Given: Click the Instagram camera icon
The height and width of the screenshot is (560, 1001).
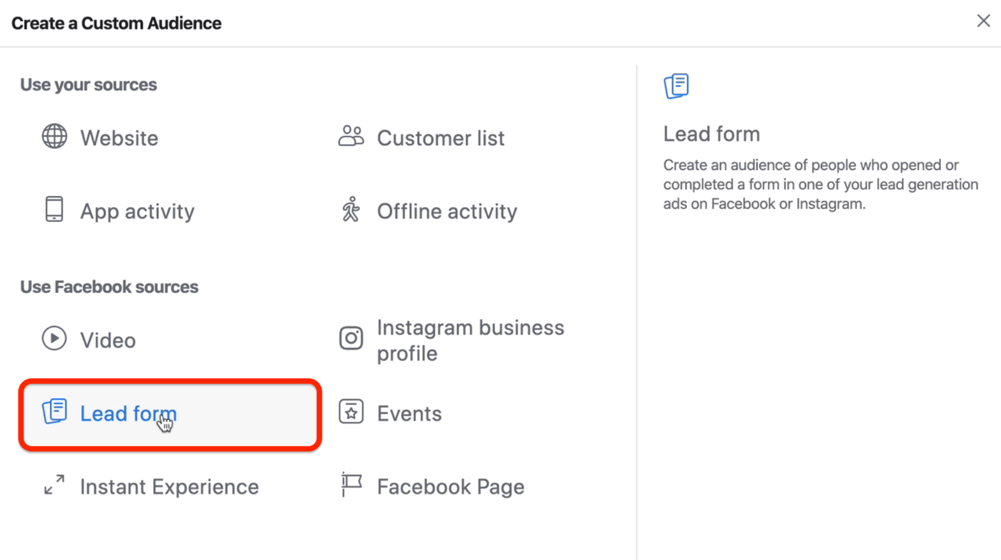Looking at the screenshot, I should (351, 339).
